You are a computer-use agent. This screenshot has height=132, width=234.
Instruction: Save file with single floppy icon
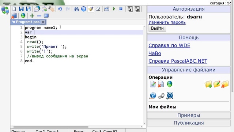click(21, 9)
